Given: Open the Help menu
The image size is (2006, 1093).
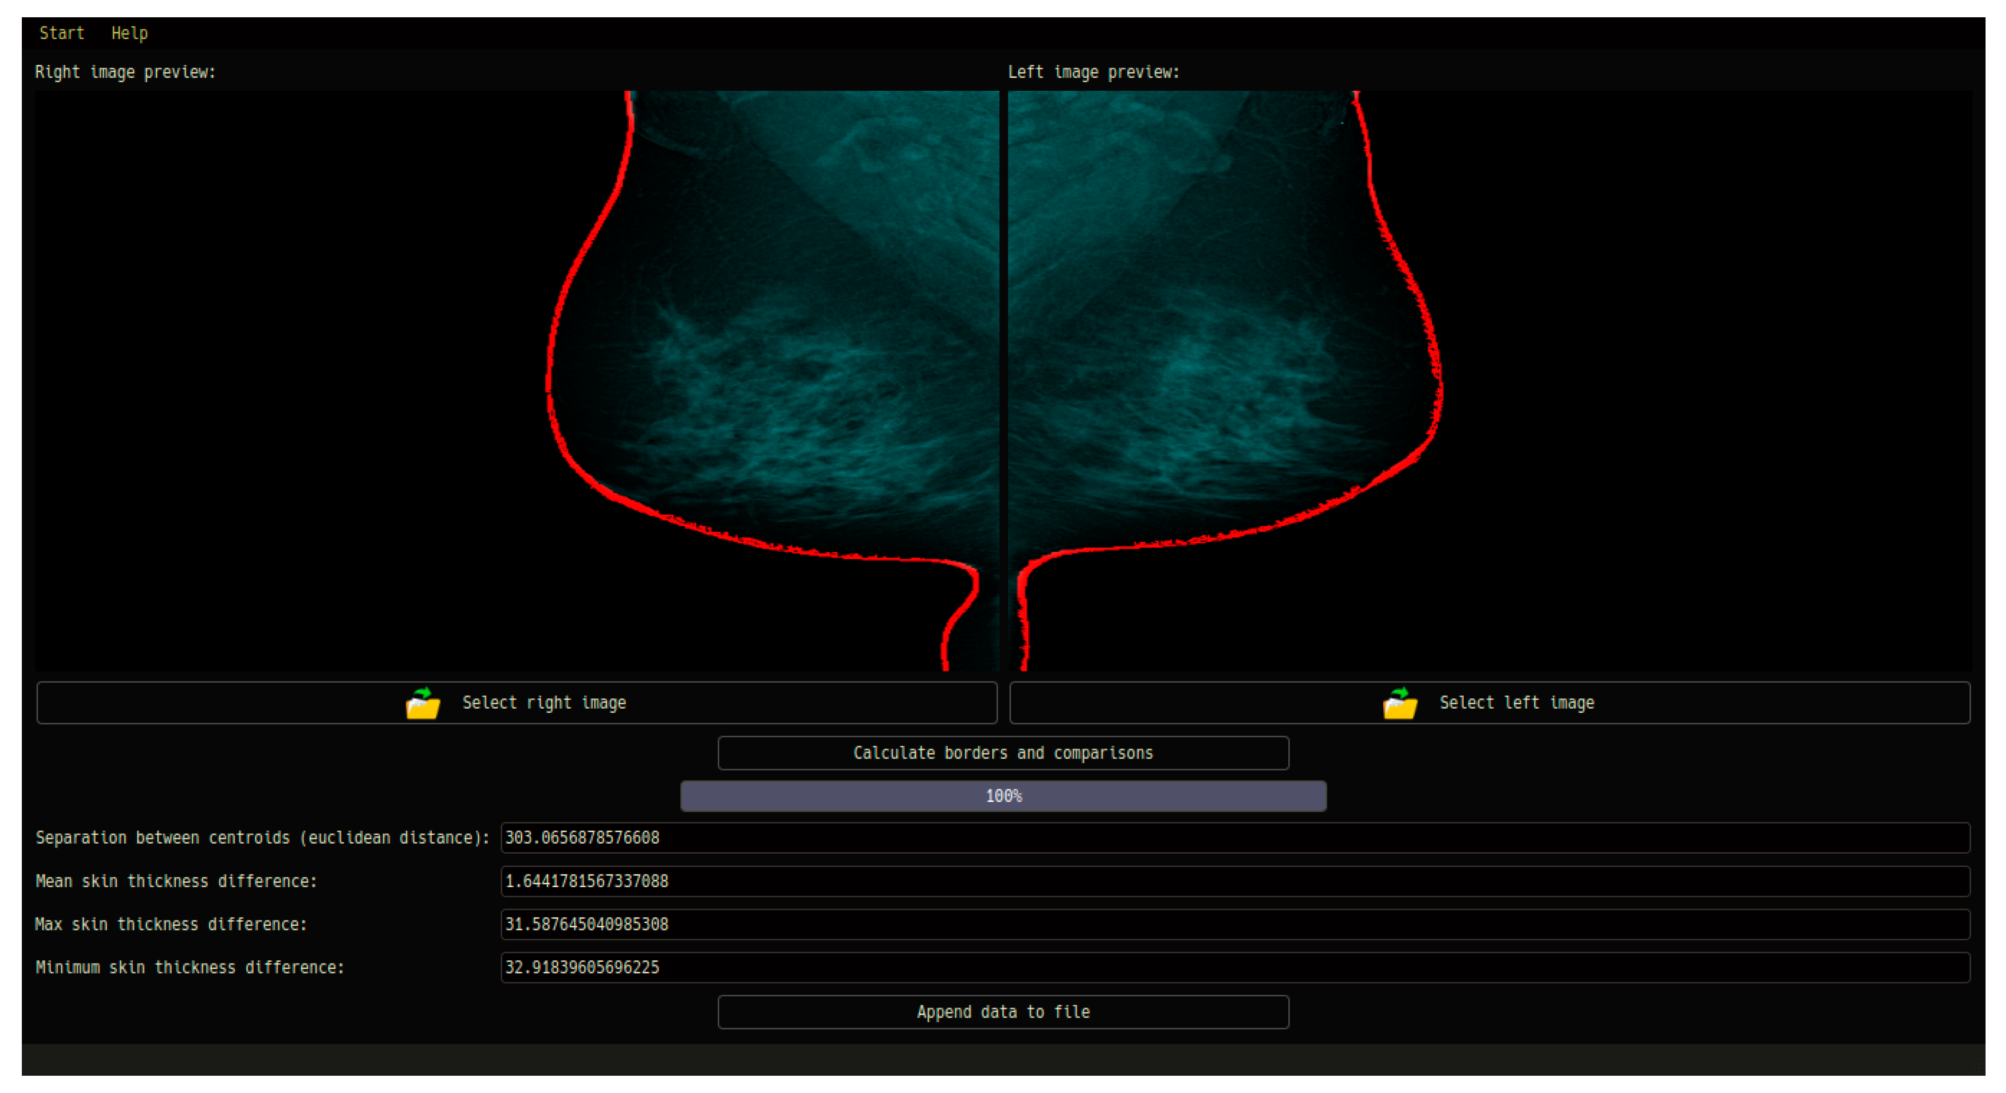Looking at the screenshot, I should tap(129, 33).
